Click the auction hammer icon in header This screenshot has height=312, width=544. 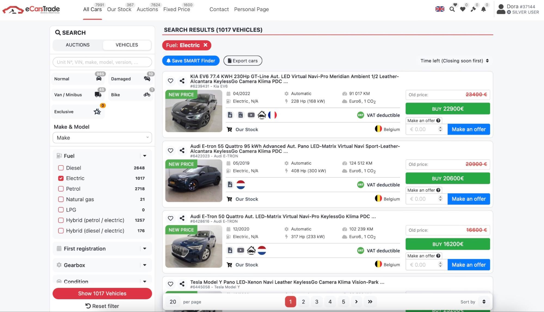[473, 9]
